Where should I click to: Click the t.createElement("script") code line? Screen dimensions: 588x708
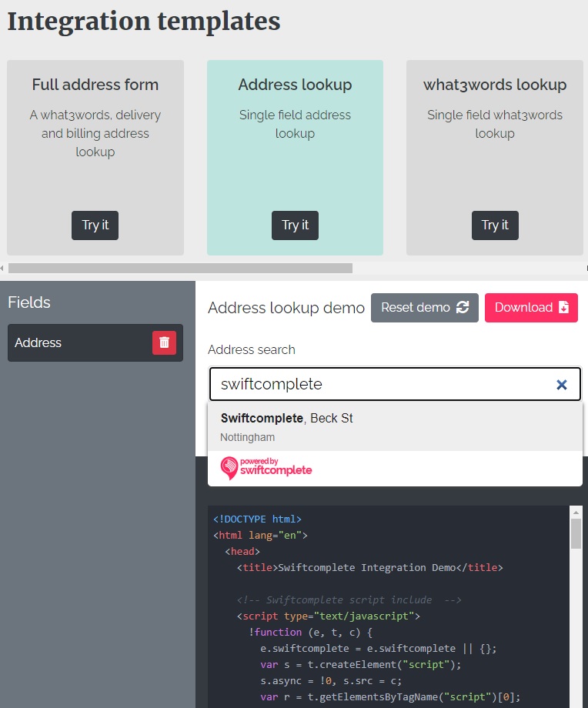(361, 665)
